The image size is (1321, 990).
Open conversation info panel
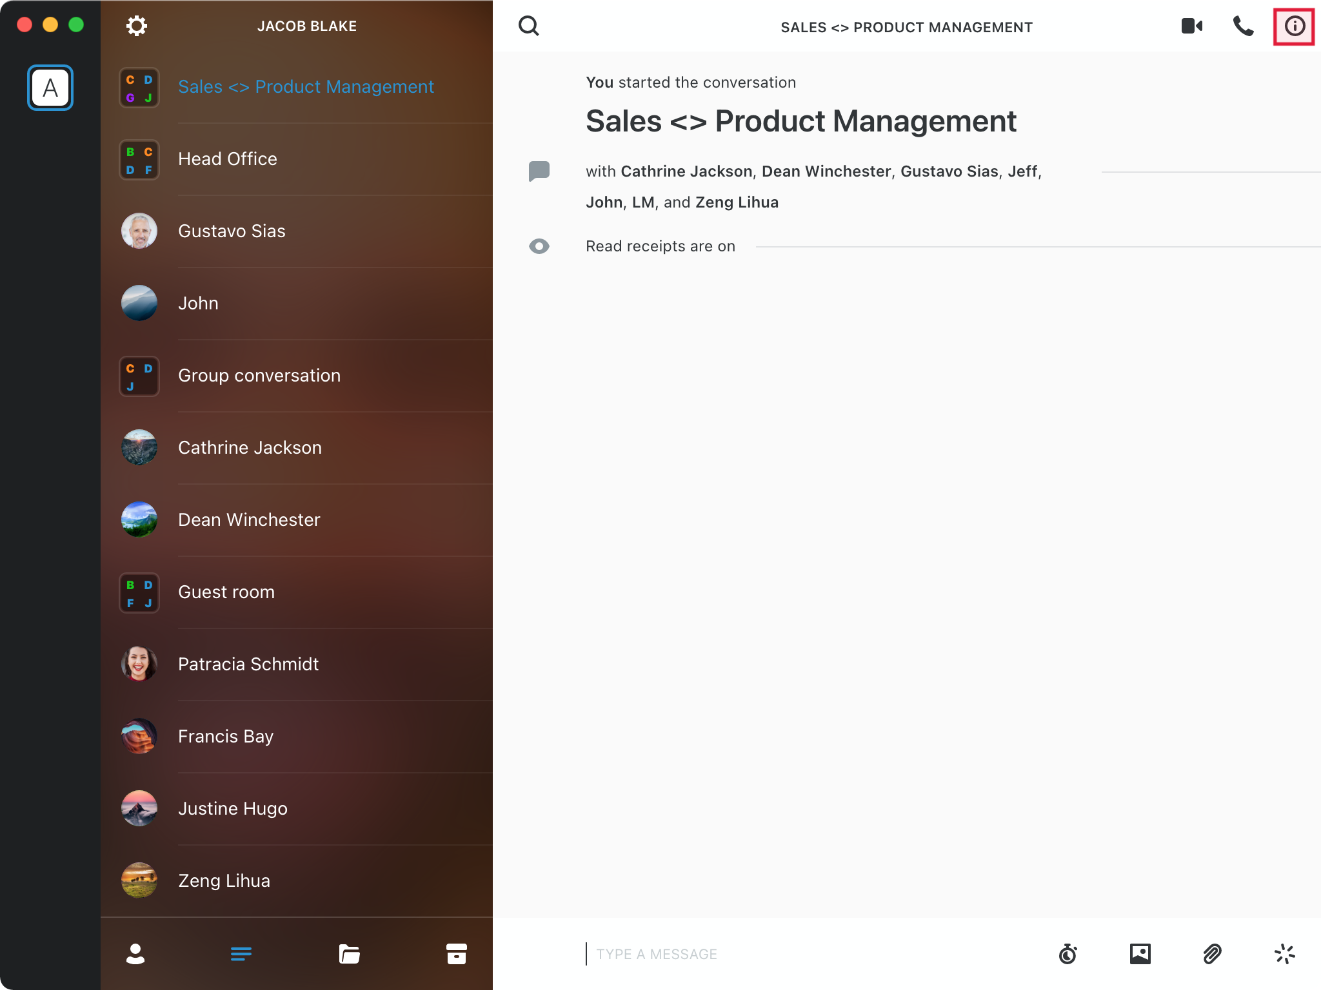[x=1294, y=26]
